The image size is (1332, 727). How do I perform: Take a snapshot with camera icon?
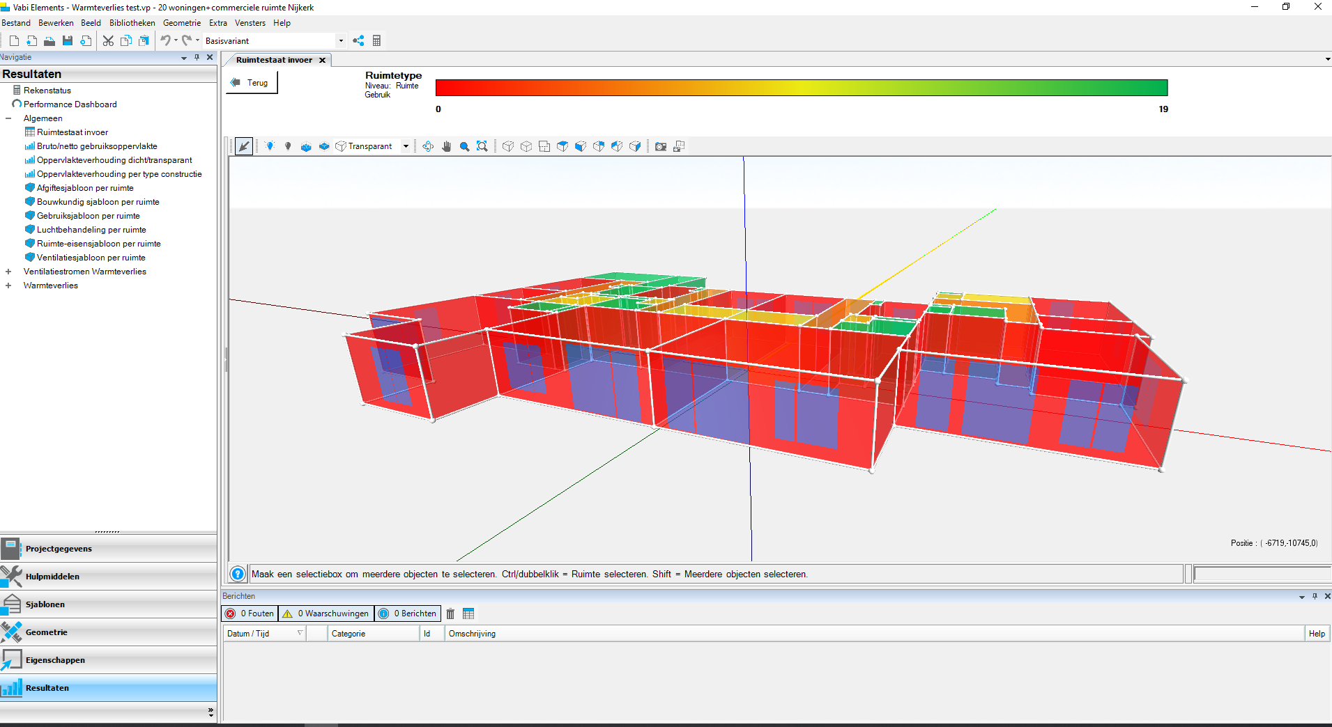[660, 146]
